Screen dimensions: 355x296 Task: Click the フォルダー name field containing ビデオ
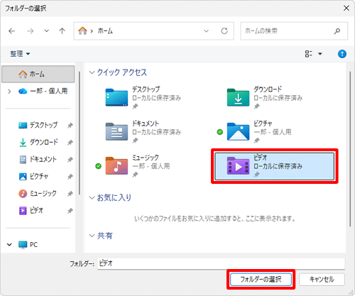221,263
